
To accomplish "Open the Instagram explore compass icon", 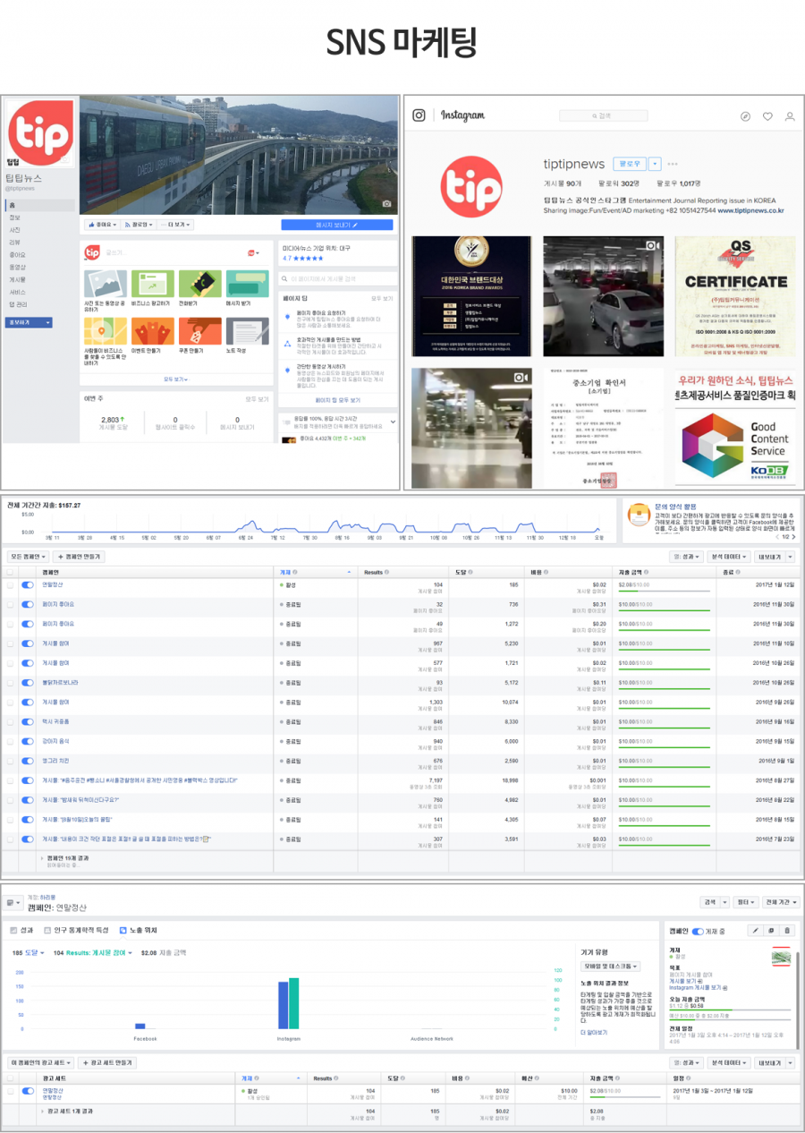I will click(x=745, y=116).
